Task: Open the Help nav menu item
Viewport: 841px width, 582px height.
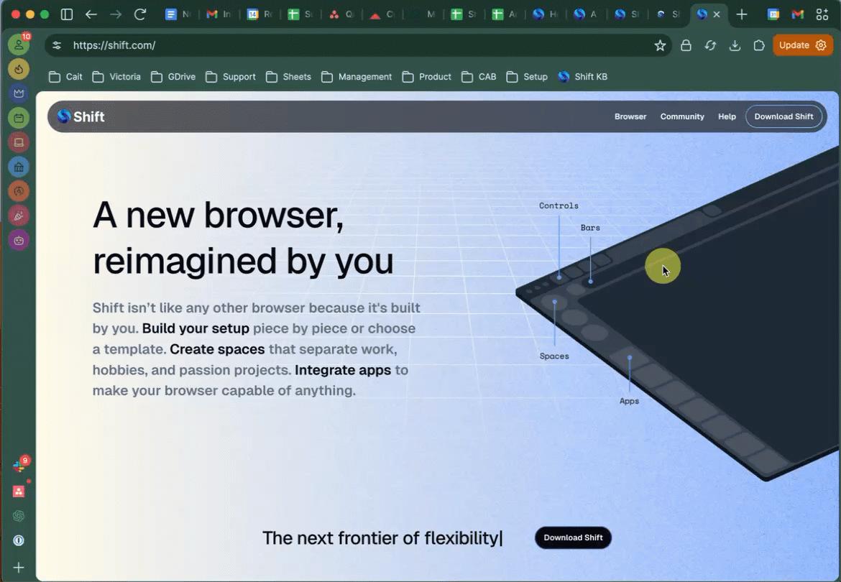Action: coord(727,116)
